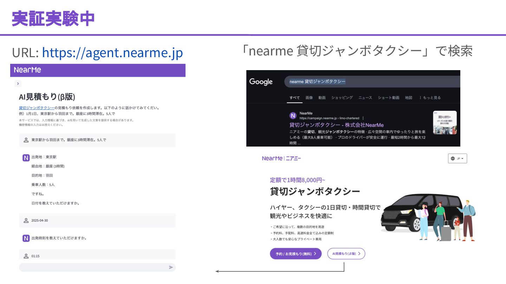Click 経由地：銀座 (3時間) line
The image size is (506, 284).
coord(48,166)
